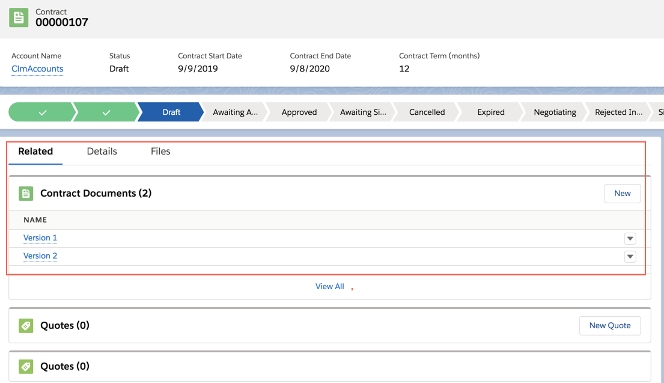Screen dimensions: 664x383
Task: Click the first Quotes (0) section icon
Action: 26,326
